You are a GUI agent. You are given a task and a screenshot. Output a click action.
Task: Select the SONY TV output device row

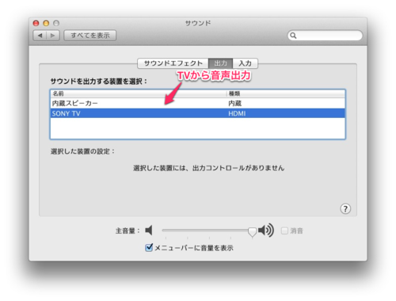tap(198, 113)
